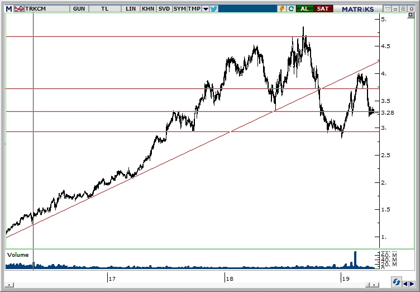The width and height of the screenshot is (420, 292).
Task: Click the red SAT sell button
Action: click(322, 9)
